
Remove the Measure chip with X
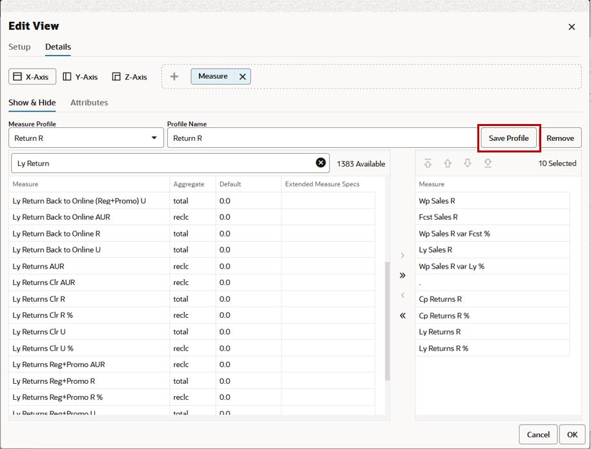pos(242,76)
